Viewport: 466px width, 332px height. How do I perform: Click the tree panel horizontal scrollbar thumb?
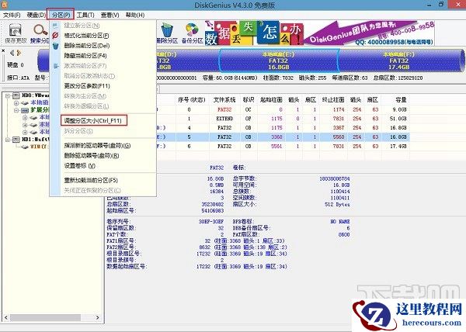45,317
